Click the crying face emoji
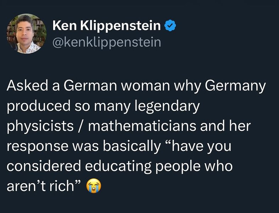The width and height of the screenshot is (279, 213). point(94,186)
